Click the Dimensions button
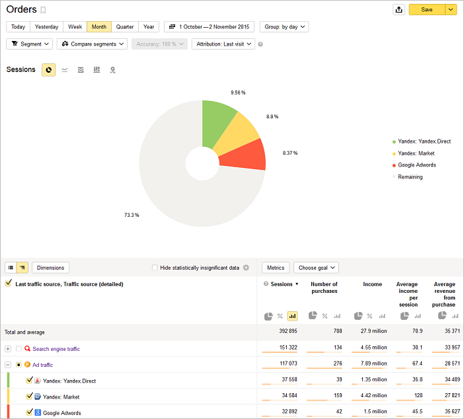 [50, 268]
